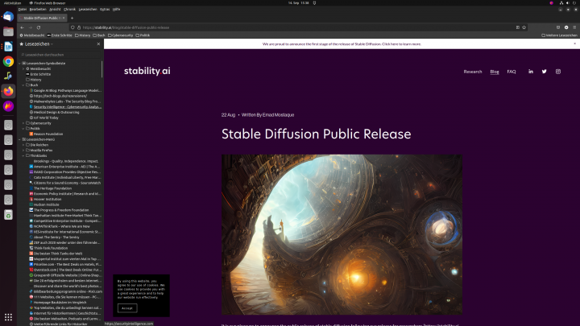The image size is (580, 326).
Task: Go back with the browser back arrow
Action: [23, 27]
